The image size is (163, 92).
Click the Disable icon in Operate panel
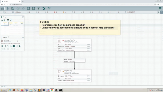tap(8, 46)
